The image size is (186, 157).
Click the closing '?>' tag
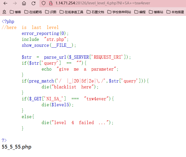4,140
